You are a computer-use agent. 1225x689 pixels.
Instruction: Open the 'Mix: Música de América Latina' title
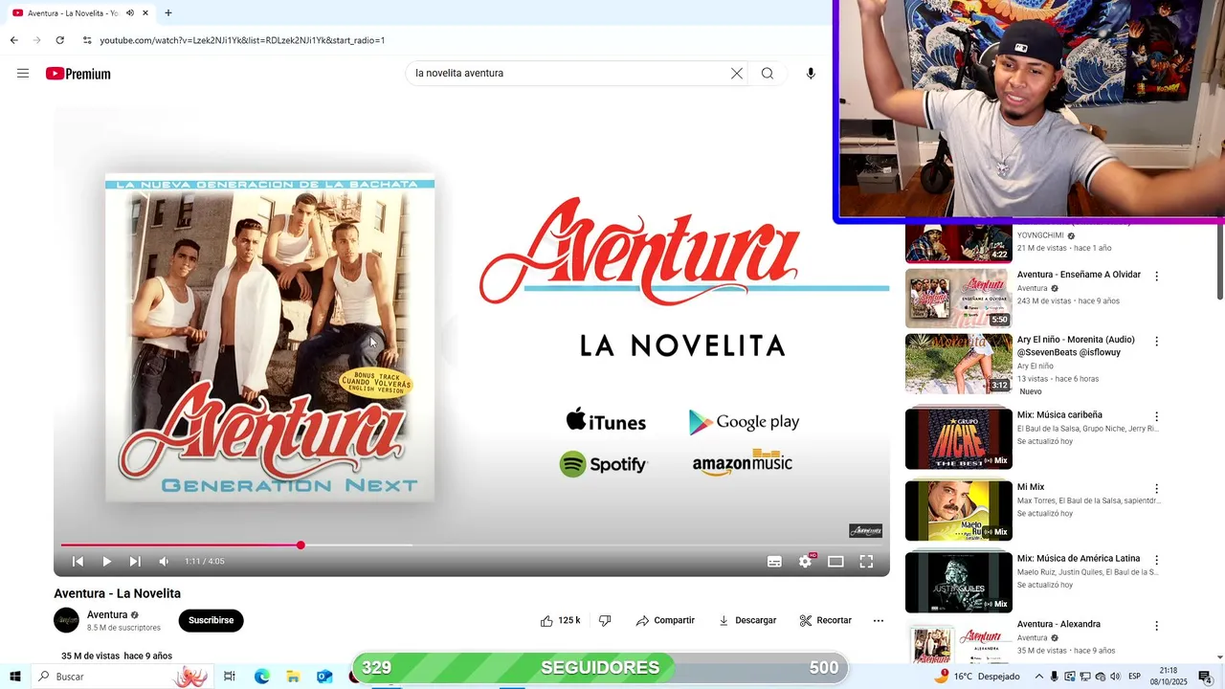pos(1079,559)
